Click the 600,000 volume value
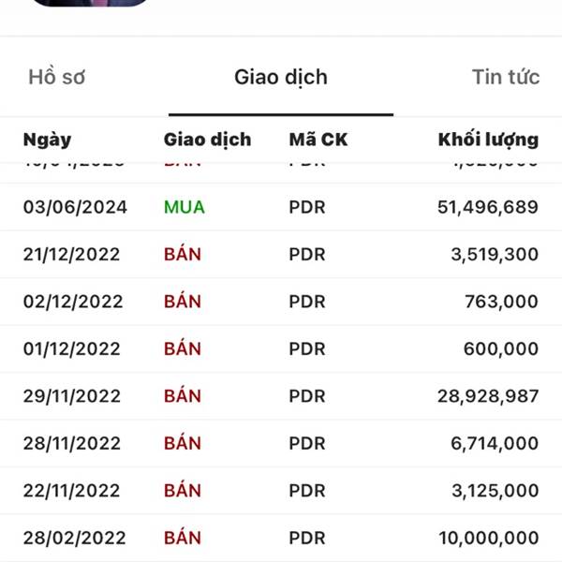The image size is (562, 562). click(500, 348)
